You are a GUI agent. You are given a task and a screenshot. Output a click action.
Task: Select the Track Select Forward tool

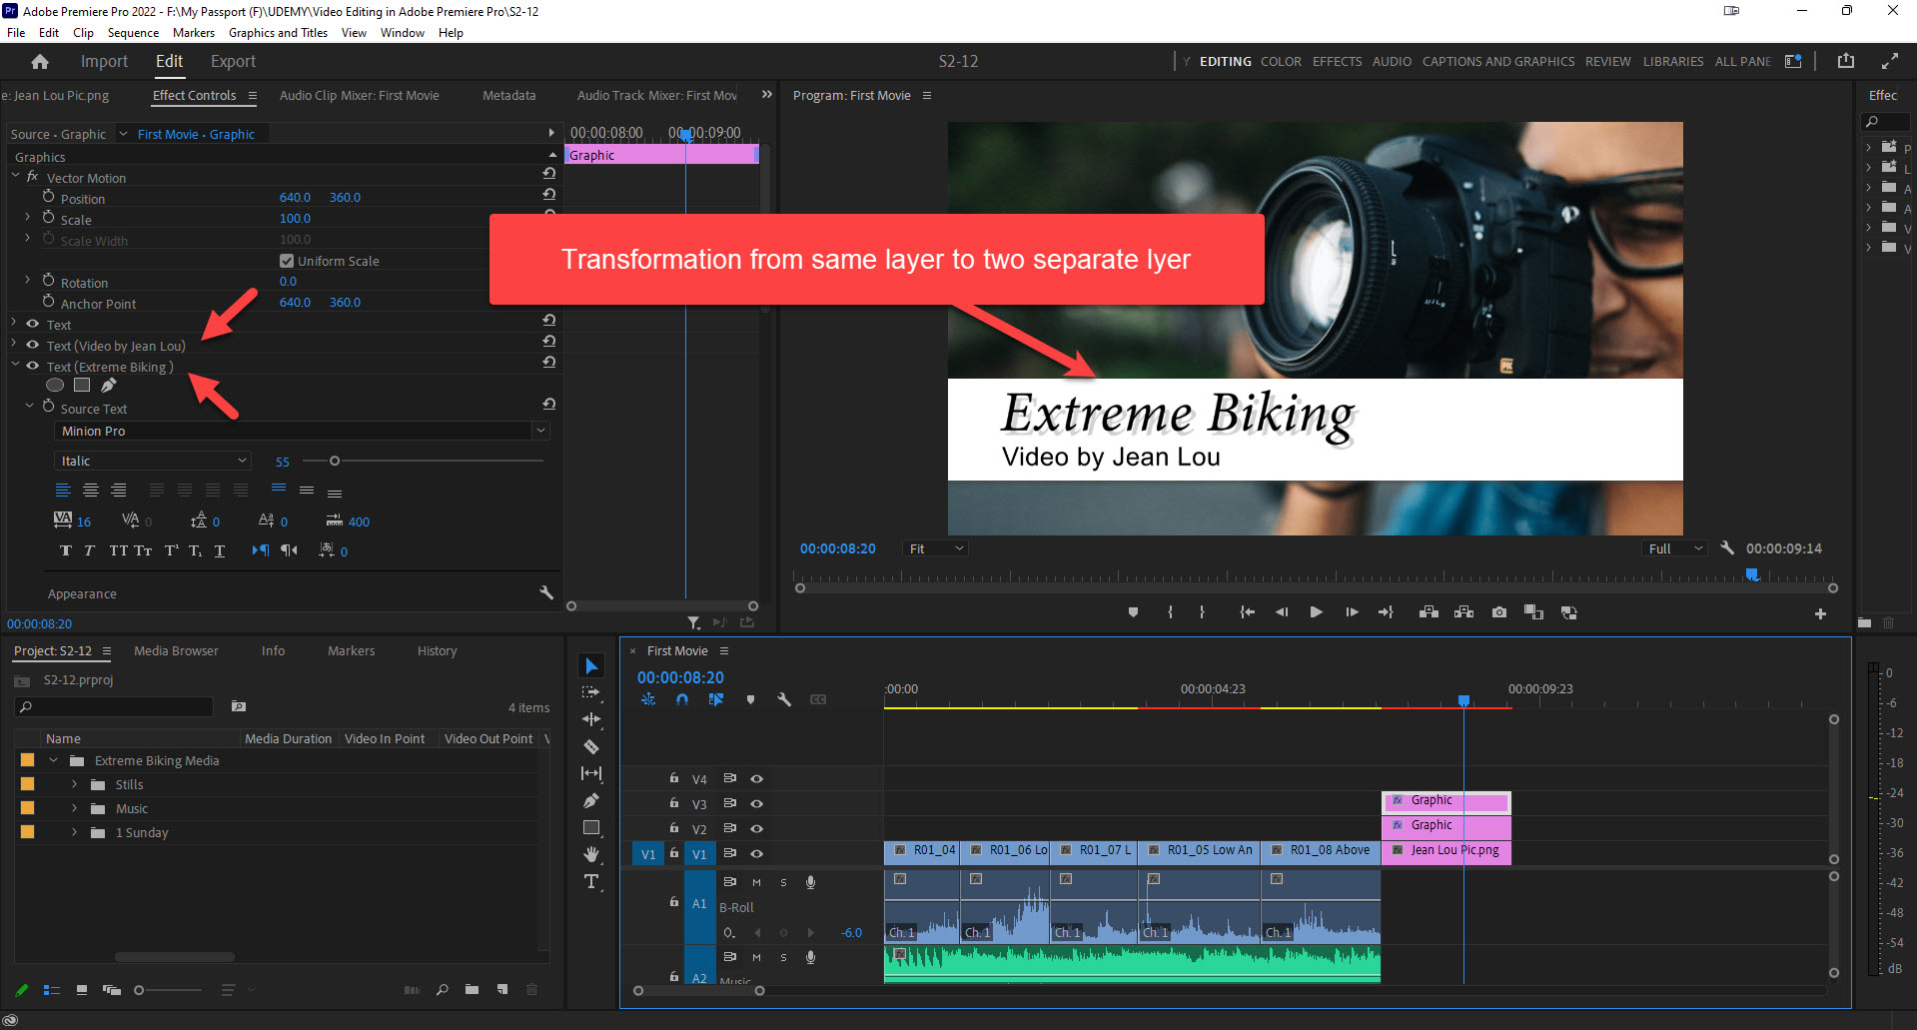coord(591,692)
